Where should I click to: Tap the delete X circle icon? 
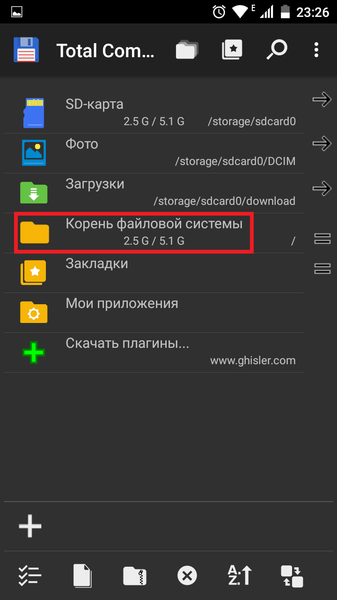click(187, 576)
